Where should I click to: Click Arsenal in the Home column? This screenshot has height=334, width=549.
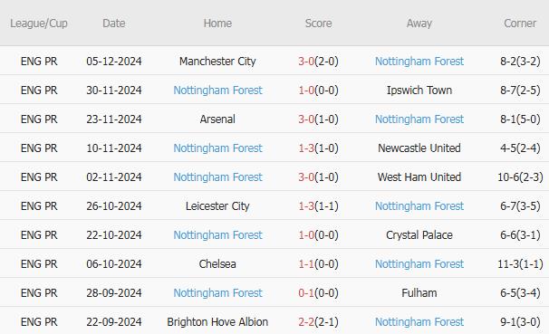point(217,119)
